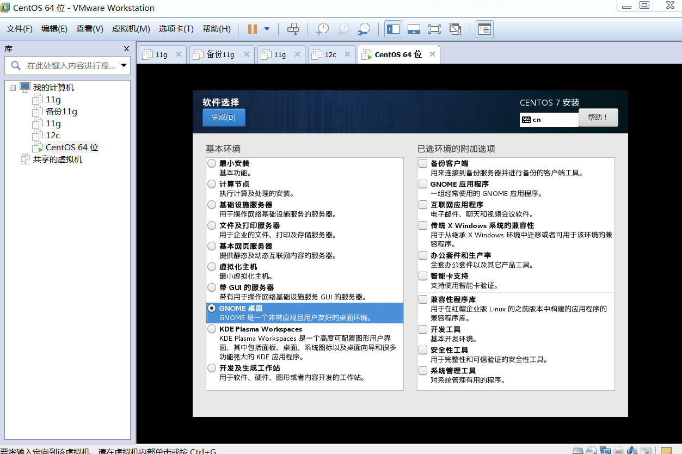
Task: Toggle the library sidebar view icon
Action: [393, 29]
